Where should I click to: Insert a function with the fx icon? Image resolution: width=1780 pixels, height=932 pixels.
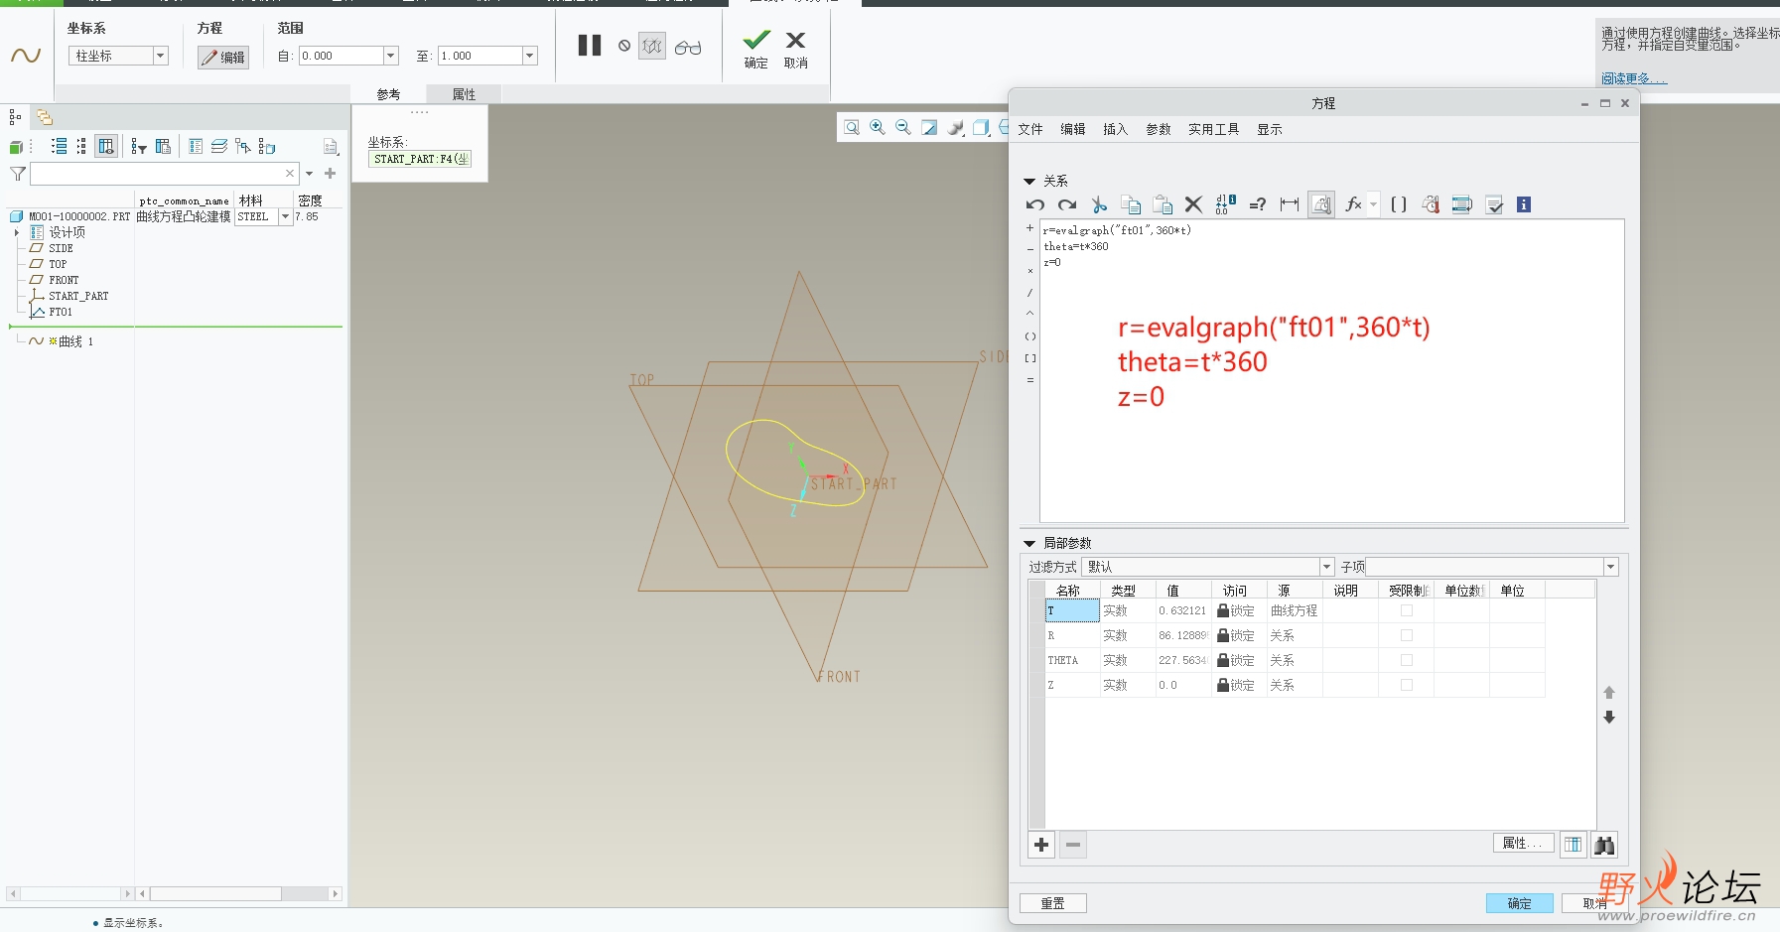(1353, 204)
